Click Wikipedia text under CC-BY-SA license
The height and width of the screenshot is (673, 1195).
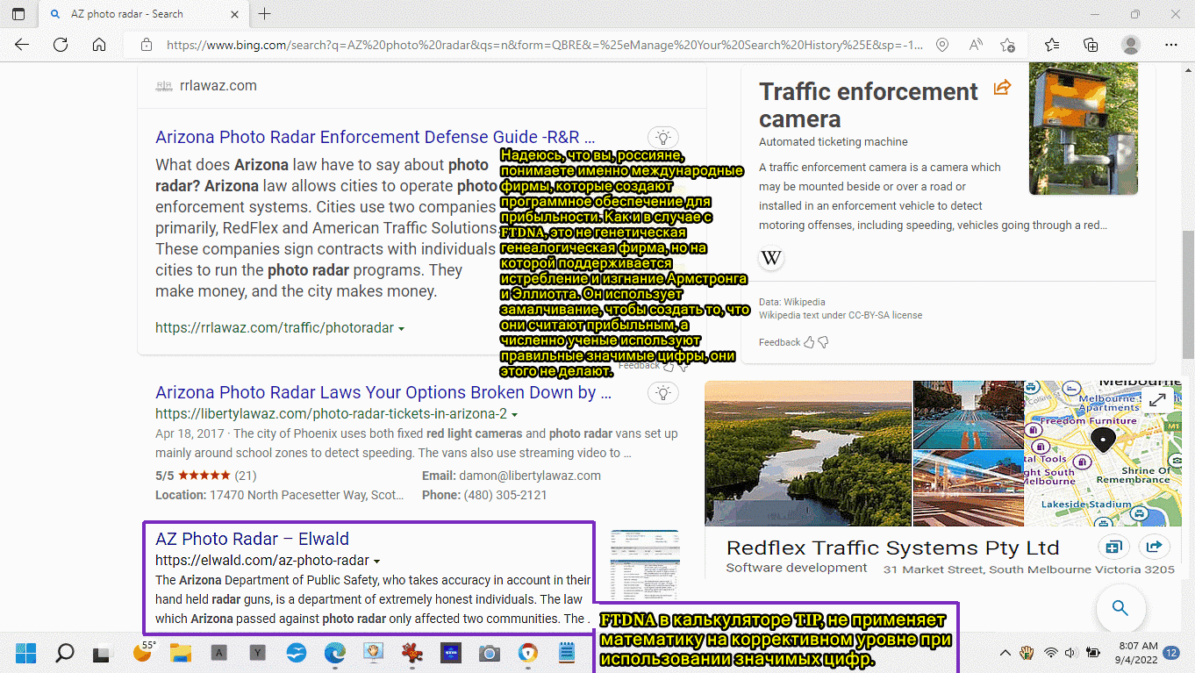pos(841,315)
